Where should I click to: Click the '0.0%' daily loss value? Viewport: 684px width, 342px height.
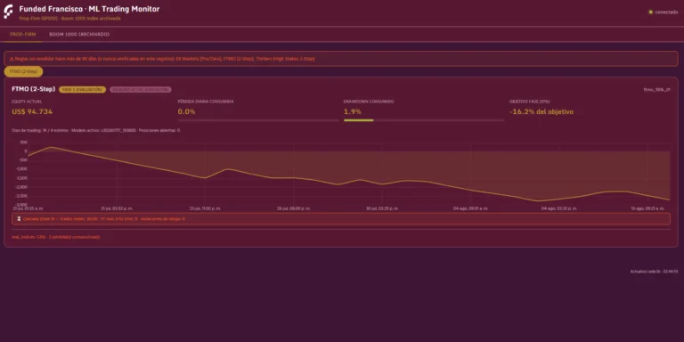tap(186, 111)
